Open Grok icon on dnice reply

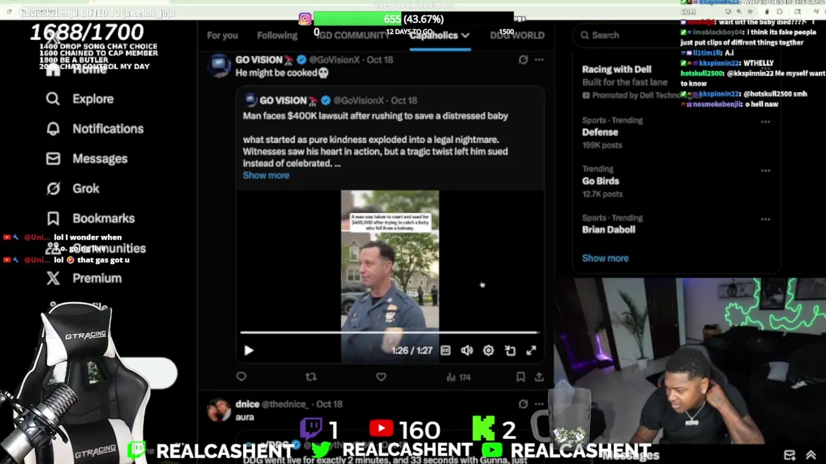(x=523, y=404)
